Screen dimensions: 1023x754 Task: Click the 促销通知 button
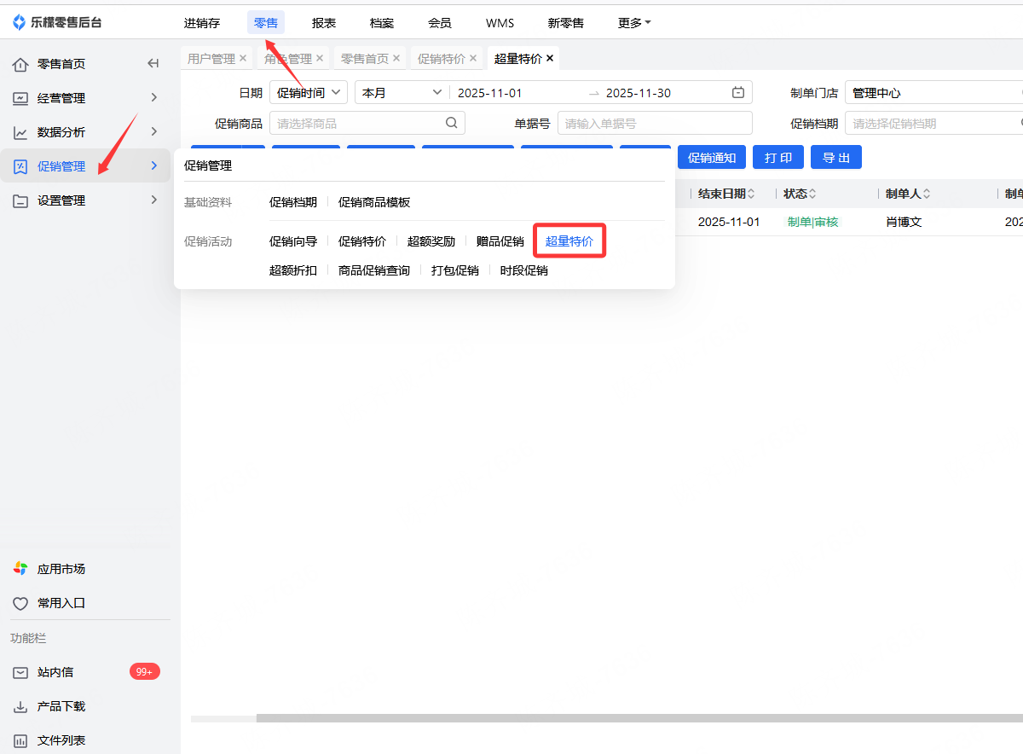tap(712, 158)
